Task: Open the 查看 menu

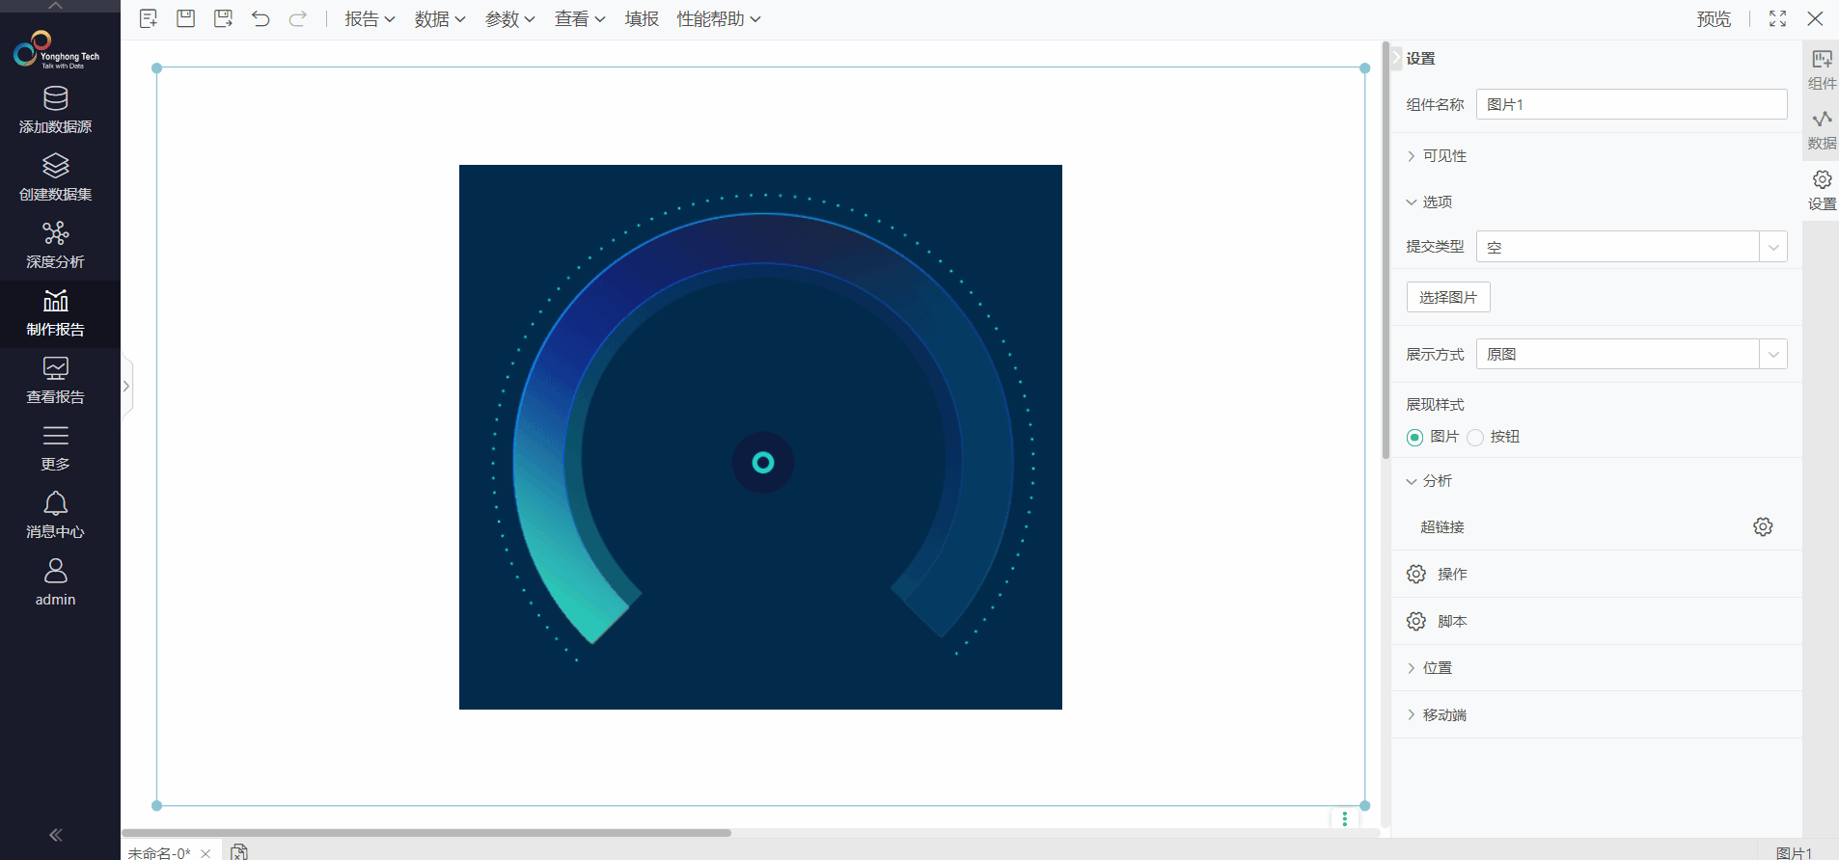Action: (x=580, y=18)
